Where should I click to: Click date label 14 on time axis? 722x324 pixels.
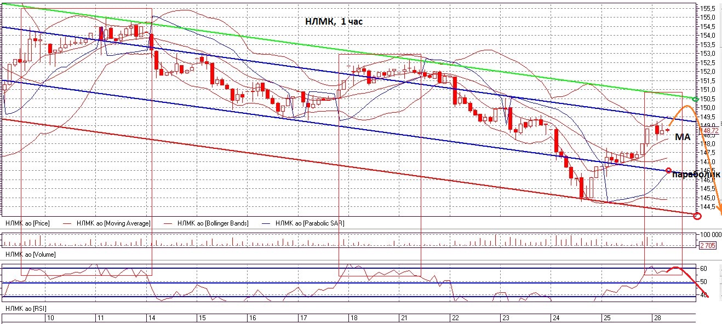click(151, 317)
